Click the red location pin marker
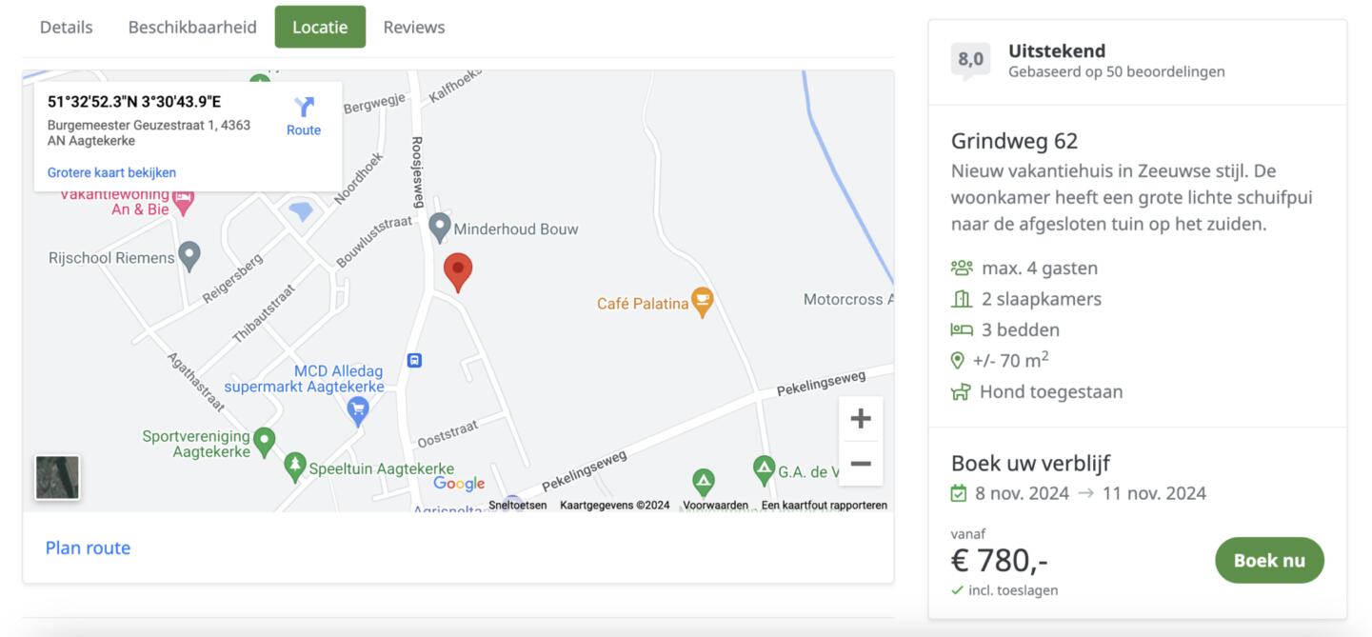Viewport: 1372px width, 637px height. pyautogui.click(x=458, y=271)
